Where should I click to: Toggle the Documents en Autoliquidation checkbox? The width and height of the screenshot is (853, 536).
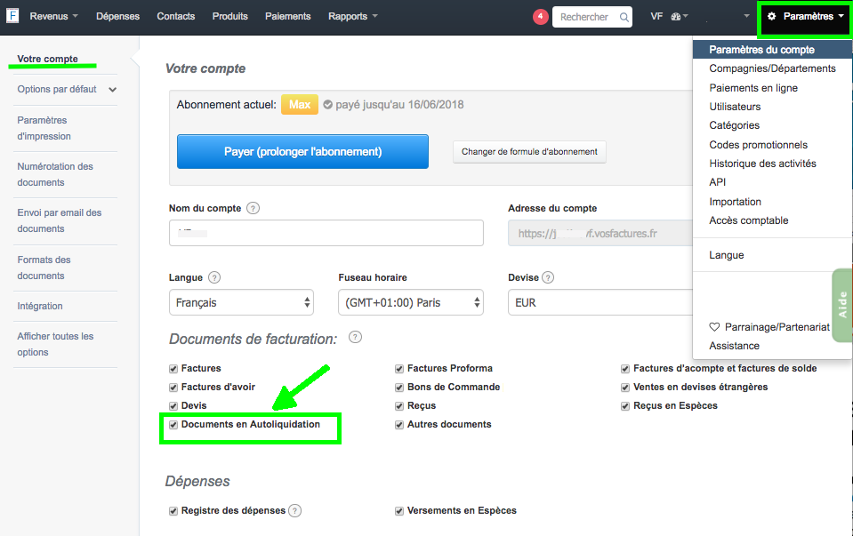(173, 425)
